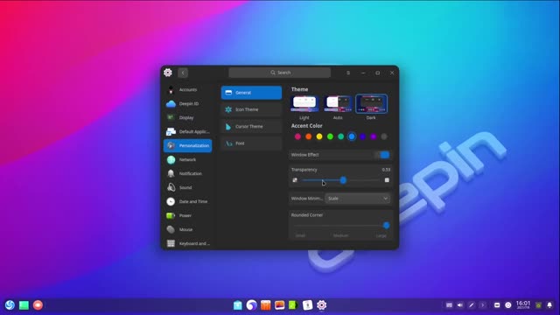Pick the teal accent color
Viewport: 560px width, 315px height.
pos(340,136)
